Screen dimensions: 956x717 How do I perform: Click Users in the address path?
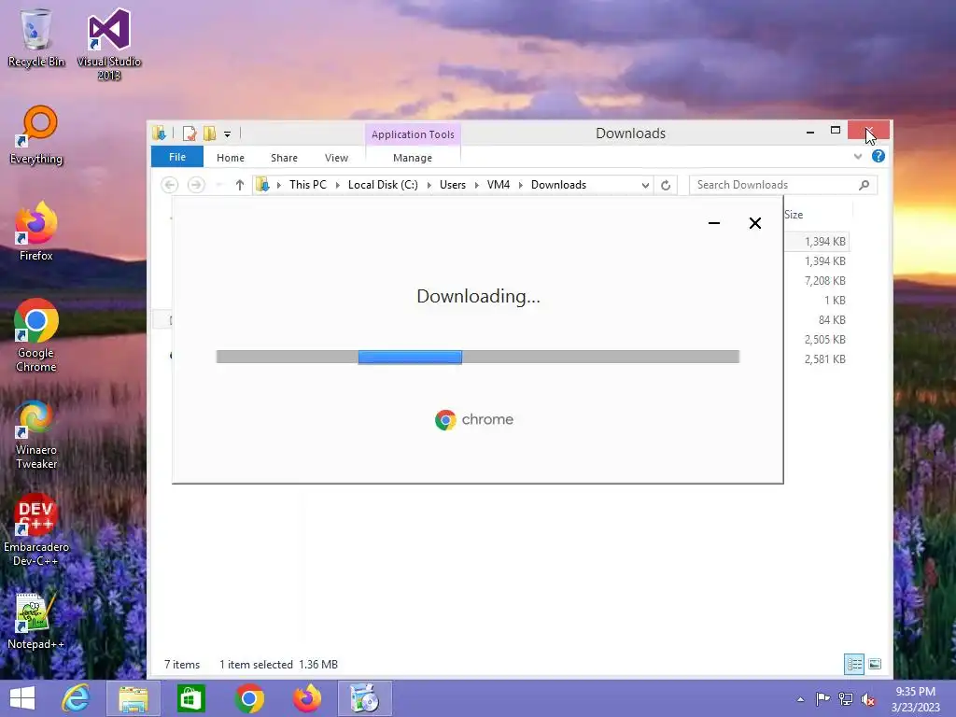[453, 185]
